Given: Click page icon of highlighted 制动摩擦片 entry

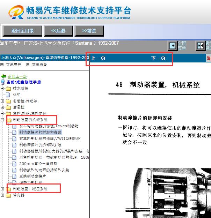Looking at the screenshot, I should (14, 132).
